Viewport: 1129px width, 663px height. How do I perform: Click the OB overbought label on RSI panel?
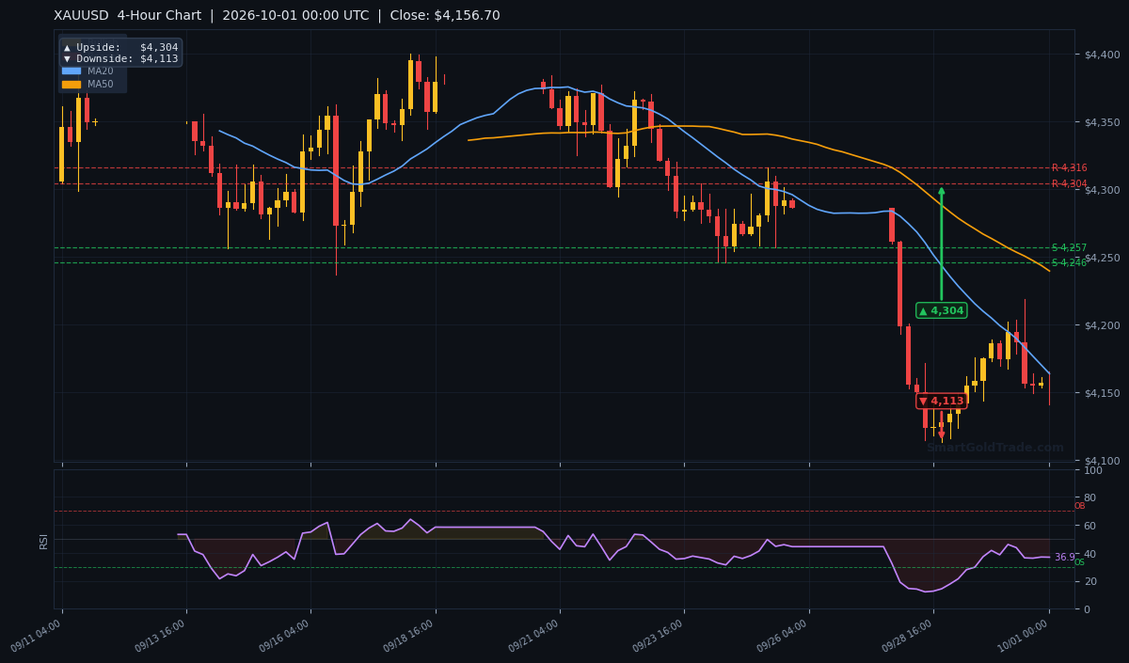click(x=1079, y=506)
